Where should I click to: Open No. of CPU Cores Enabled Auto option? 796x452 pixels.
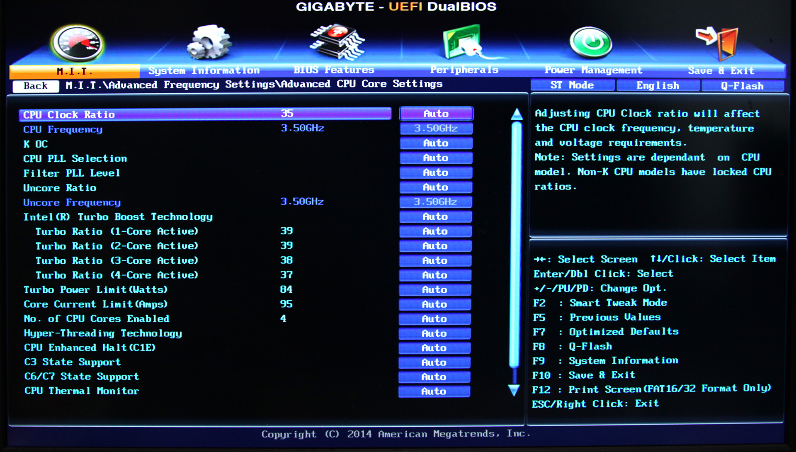pos(434,319)
